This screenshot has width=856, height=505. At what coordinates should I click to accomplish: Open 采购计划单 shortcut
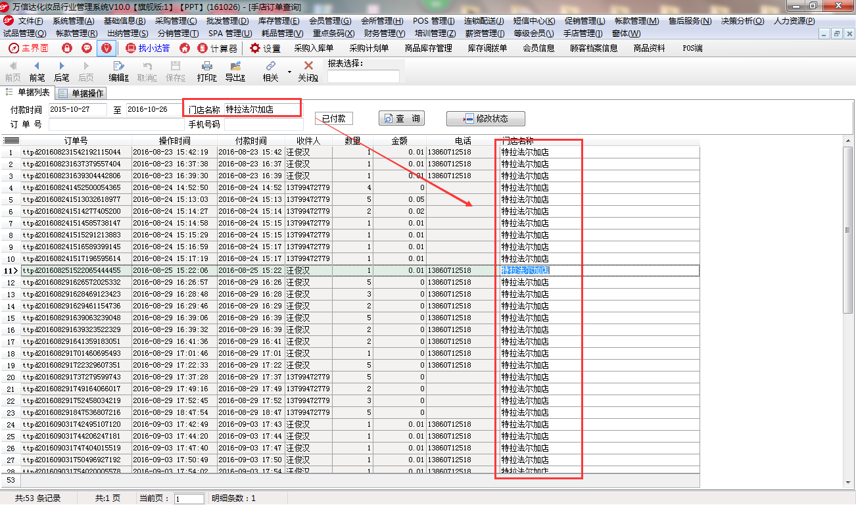click(x=369, y=48)
